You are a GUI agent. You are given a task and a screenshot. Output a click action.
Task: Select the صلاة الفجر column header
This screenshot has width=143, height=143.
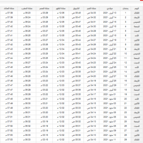pyautogui.click(x=91, y=8)
